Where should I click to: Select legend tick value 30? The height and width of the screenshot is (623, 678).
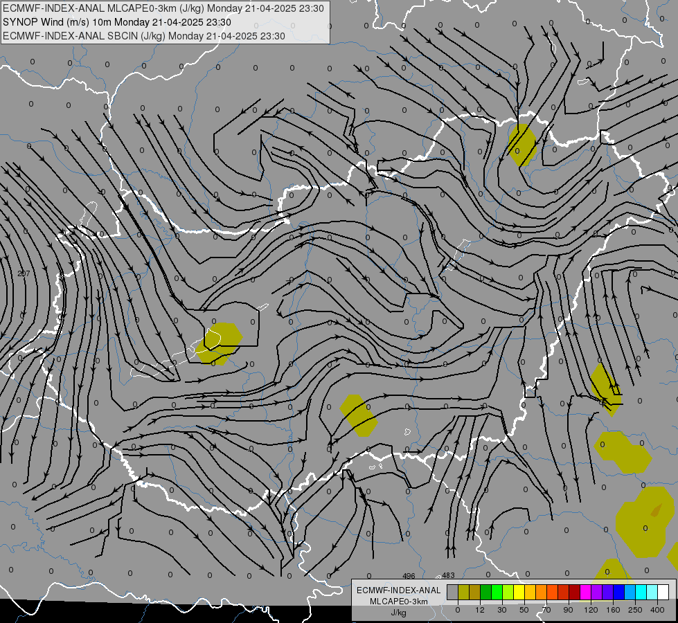point(502,610)
